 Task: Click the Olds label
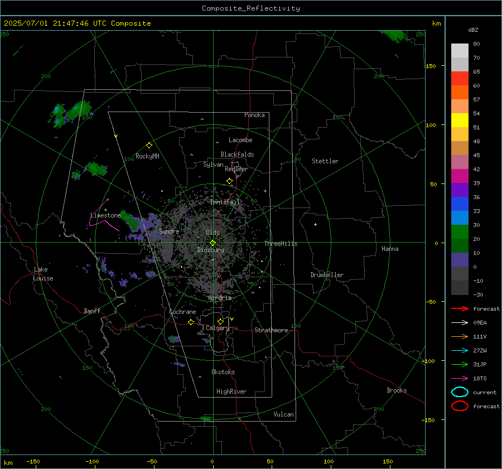click(x=213, y=233)
